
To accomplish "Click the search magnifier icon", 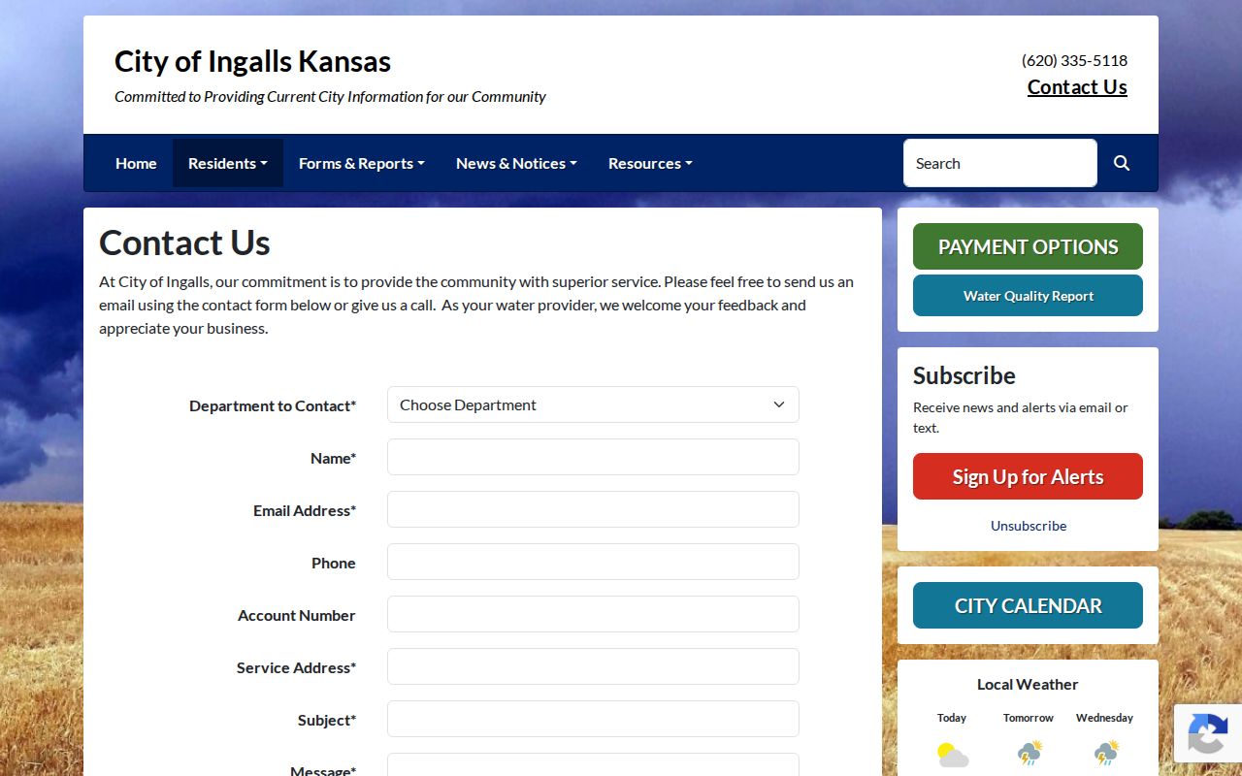I will point(1122,163).
